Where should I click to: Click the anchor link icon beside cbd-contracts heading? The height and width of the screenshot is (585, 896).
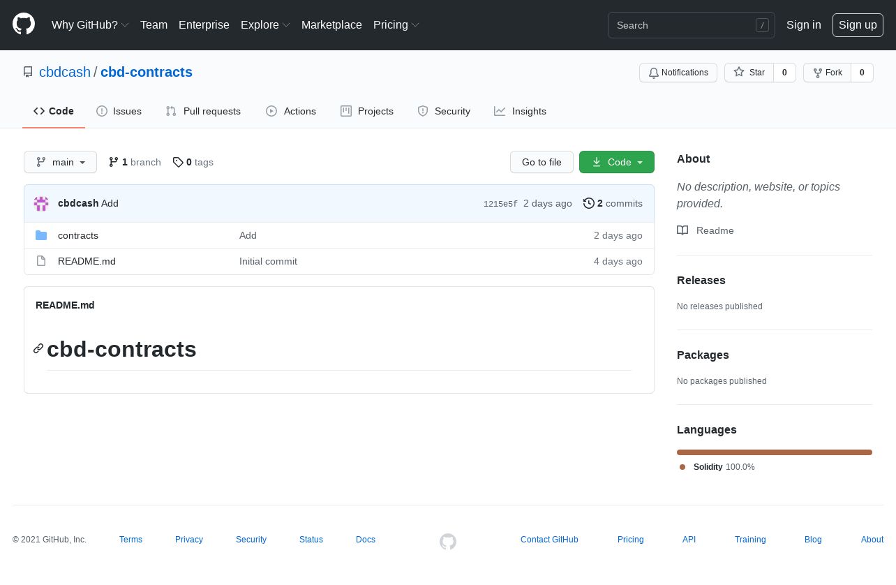coord(38,348)
